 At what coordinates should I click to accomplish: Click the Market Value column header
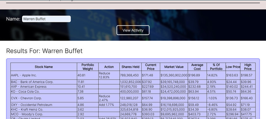pos(174,67)
